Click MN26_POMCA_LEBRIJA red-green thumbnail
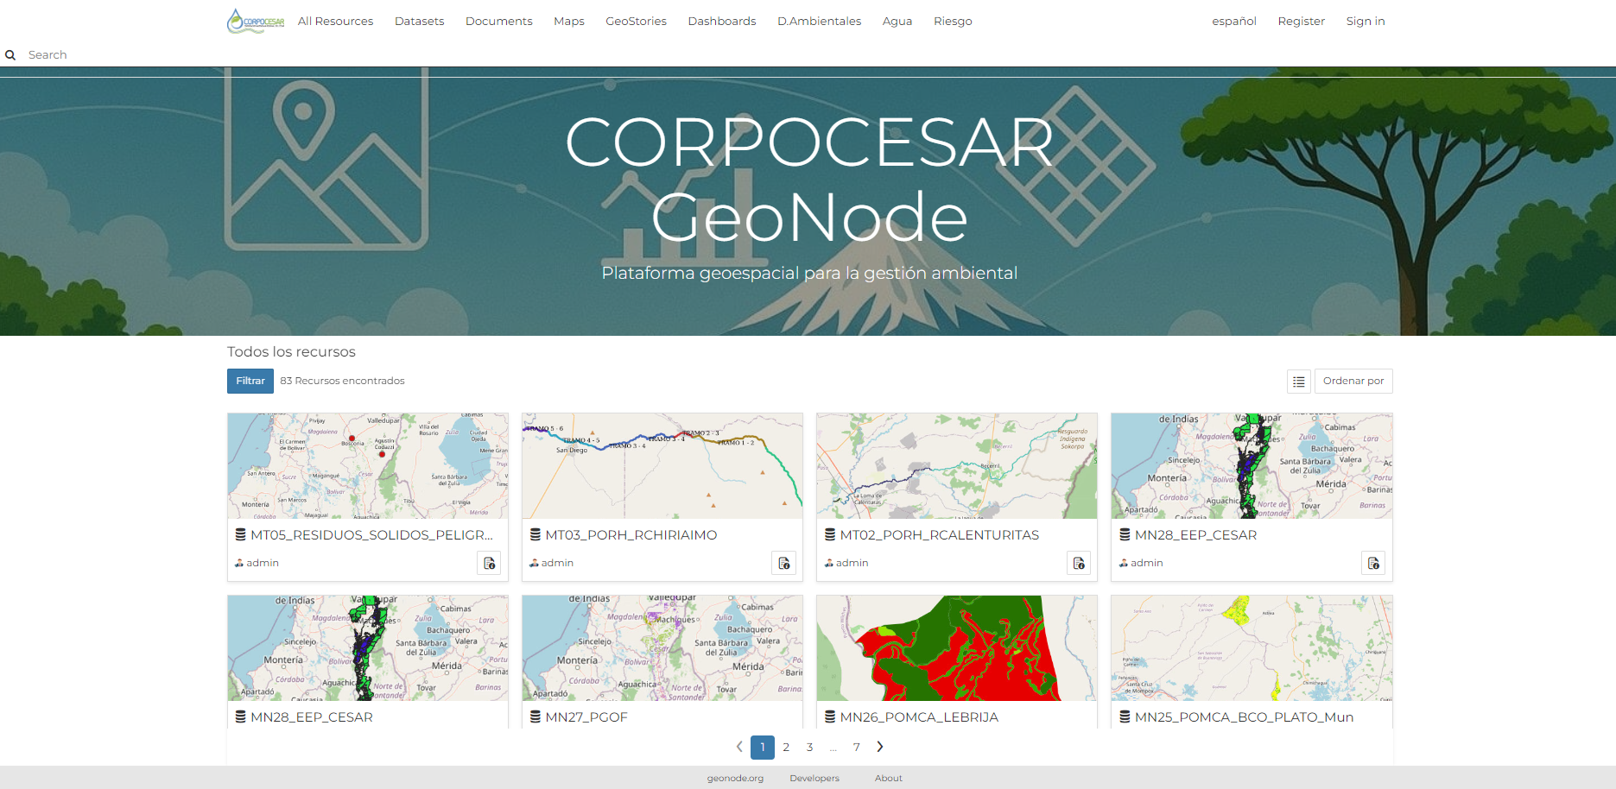This screenshot has height=789, width=1616. (x=957, y=648)
